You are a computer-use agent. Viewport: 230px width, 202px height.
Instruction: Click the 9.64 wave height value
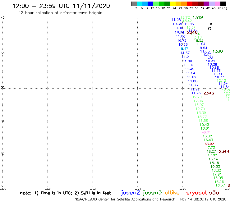tap(204, 48)
